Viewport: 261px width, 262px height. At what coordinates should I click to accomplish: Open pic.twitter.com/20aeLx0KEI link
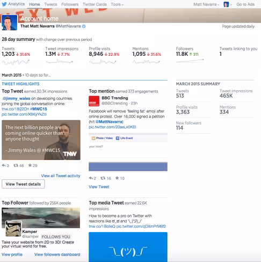[112, 127]
